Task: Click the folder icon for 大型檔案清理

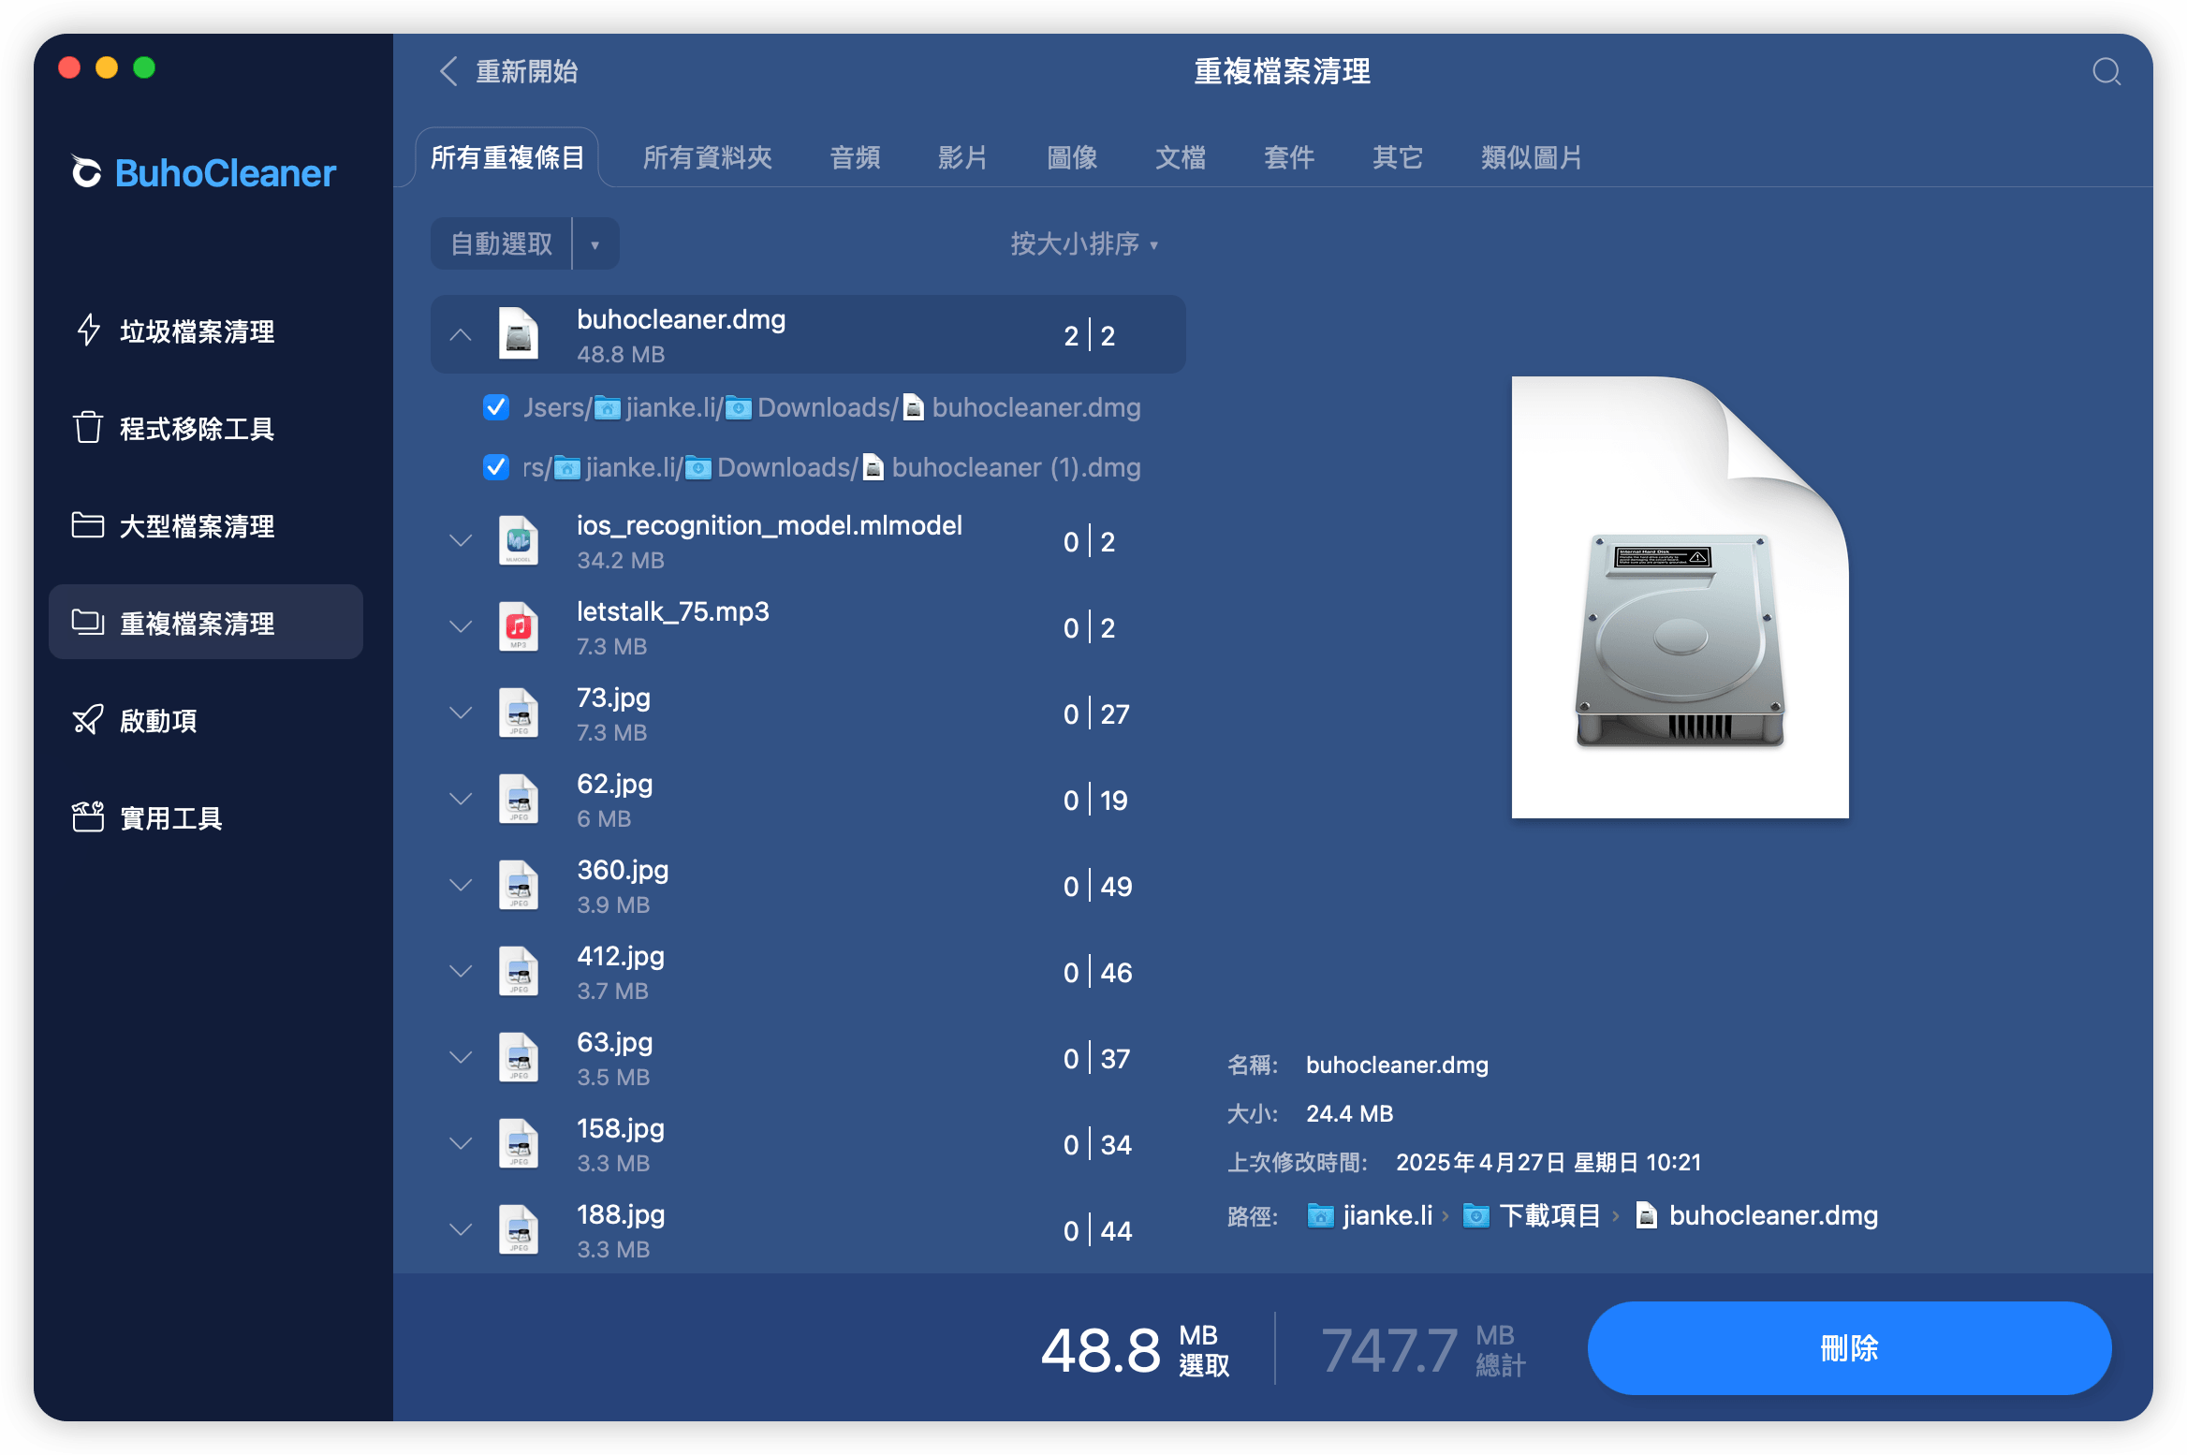Action: tap(88, 525)
